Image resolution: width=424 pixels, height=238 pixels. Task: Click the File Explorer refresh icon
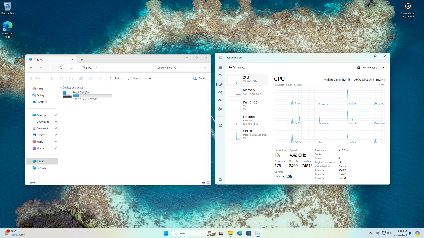[61, 68]
